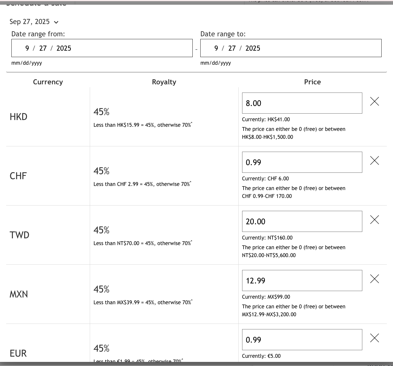Expand the Sep 27, 2025 date dropdown
This screenshot has height=366, width=393.
(56, 22)
